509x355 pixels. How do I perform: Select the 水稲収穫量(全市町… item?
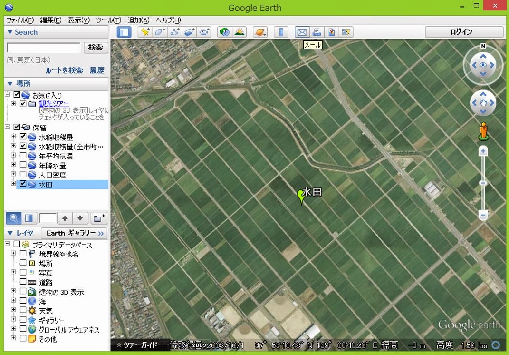tap(71, 147)
